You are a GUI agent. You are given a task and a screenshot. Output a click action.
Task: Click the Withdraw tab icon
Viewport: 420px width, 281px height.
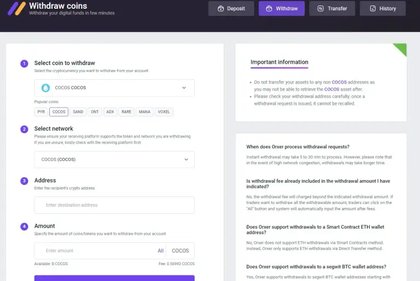coord(269,9)
